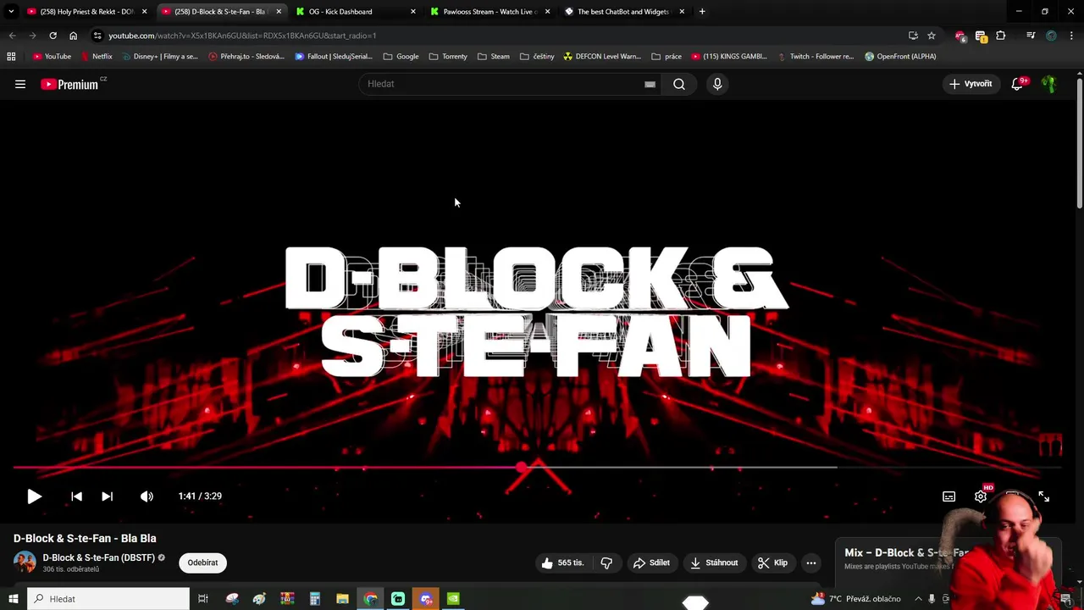Switch to Pawlooss Stream tab
Image resolution: width=1084 pixels, height=610 pixels.
(x=489, y=12)
